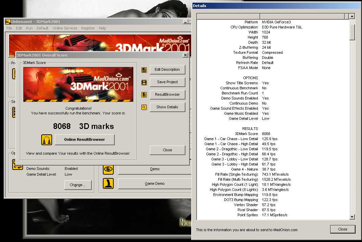Click the first column header in Details list
Image resolution: width=362 pixels, height=242 pixels.
point(228,16)
